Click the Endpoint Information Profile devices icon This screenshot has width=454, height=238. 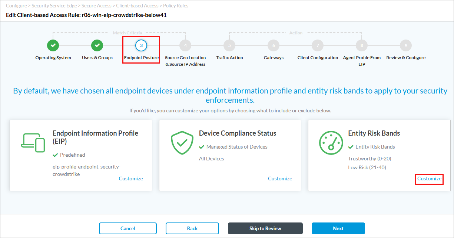coord(33,143)
